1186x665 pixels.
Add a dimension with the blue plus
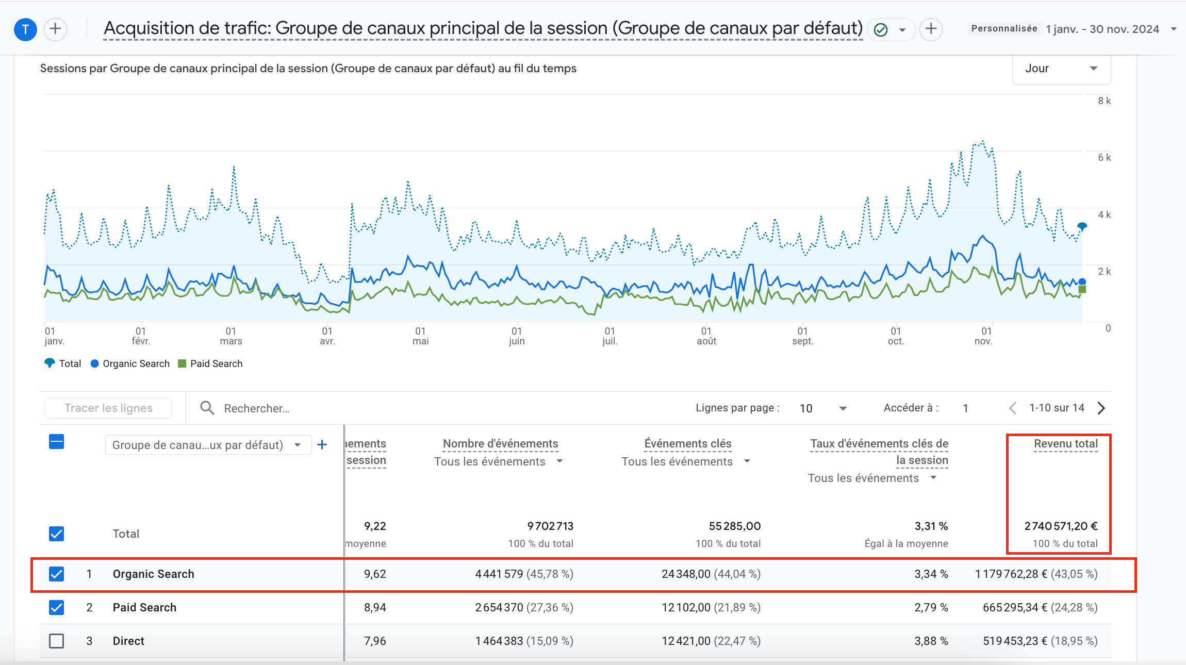322,445
